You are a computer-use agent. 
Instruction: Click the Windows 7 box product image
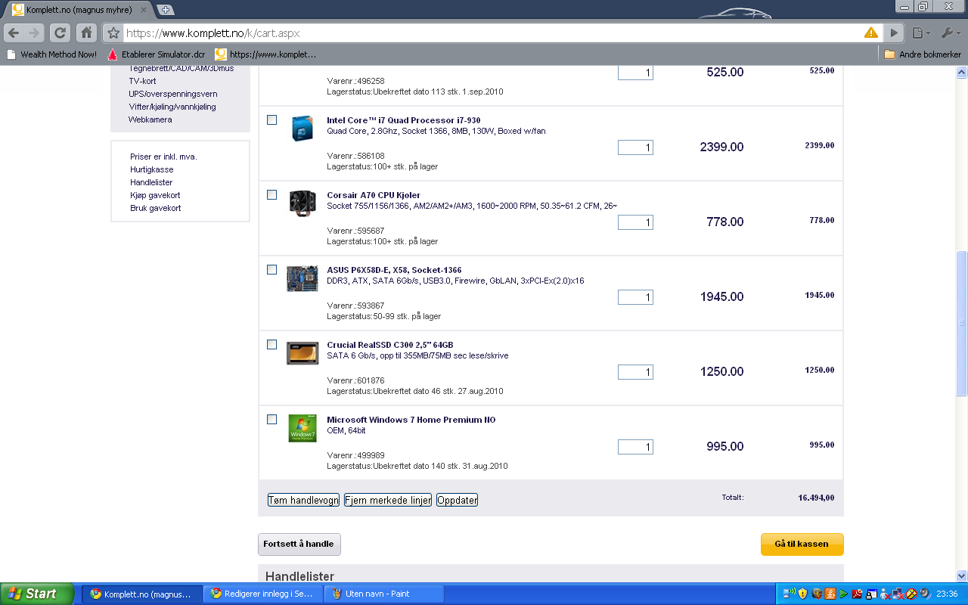pos(302,428)
